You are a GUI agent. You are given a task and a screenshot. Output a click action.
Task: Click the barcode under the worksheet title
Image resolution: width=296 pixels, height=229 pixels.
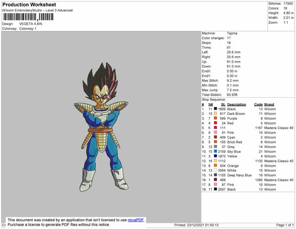coord(28,17)
